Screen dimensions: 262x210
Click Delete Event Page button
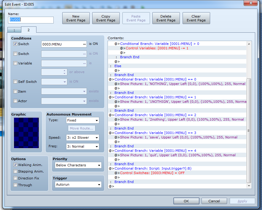coord(166,18)
